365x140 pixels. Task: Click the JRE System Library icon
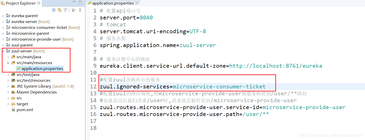13,86
